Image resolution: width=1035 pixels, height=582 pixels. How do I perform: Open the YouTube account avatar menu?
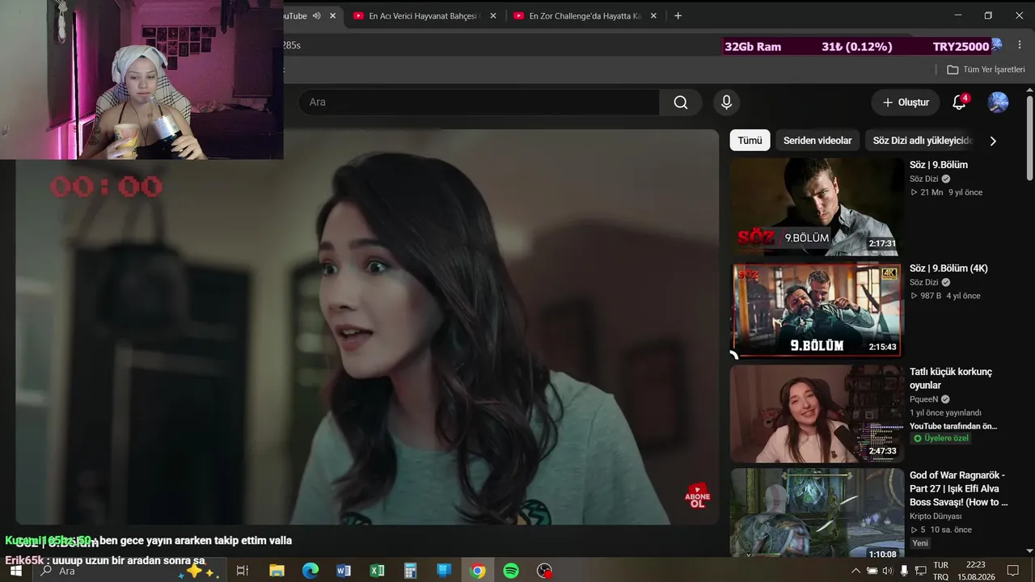(998, 103)
